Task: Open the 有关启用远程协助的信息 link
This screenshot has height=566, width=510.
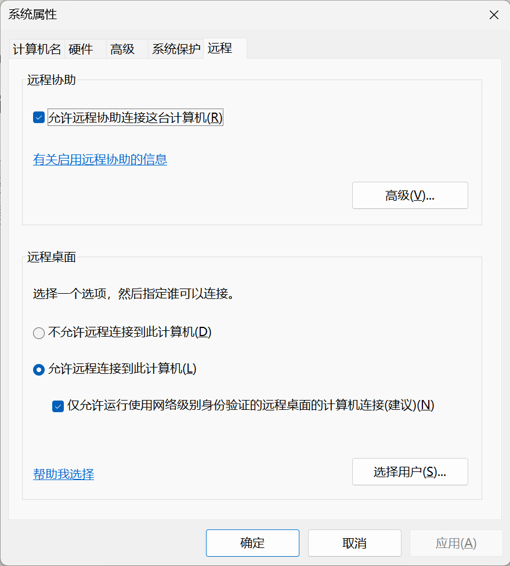Action: pos(100,160)
